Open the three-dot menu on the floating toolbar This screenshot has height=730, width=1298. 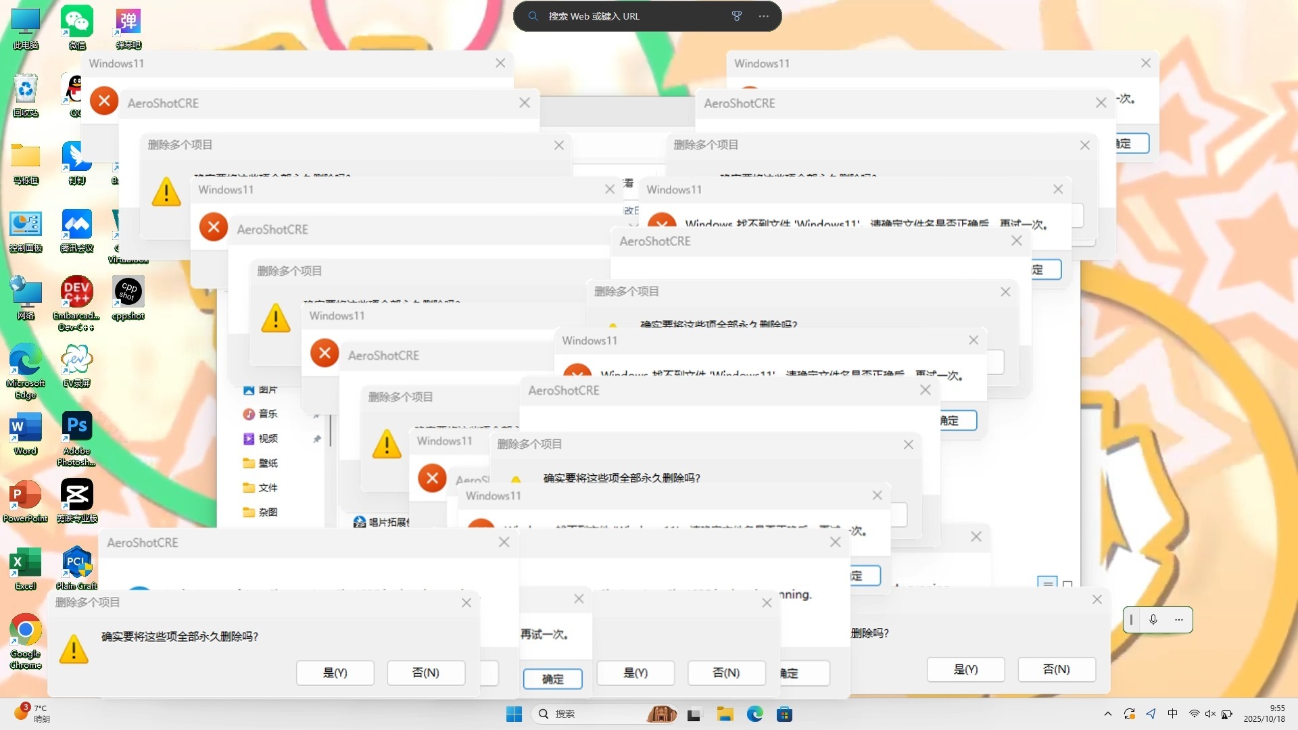(1179, 620)
